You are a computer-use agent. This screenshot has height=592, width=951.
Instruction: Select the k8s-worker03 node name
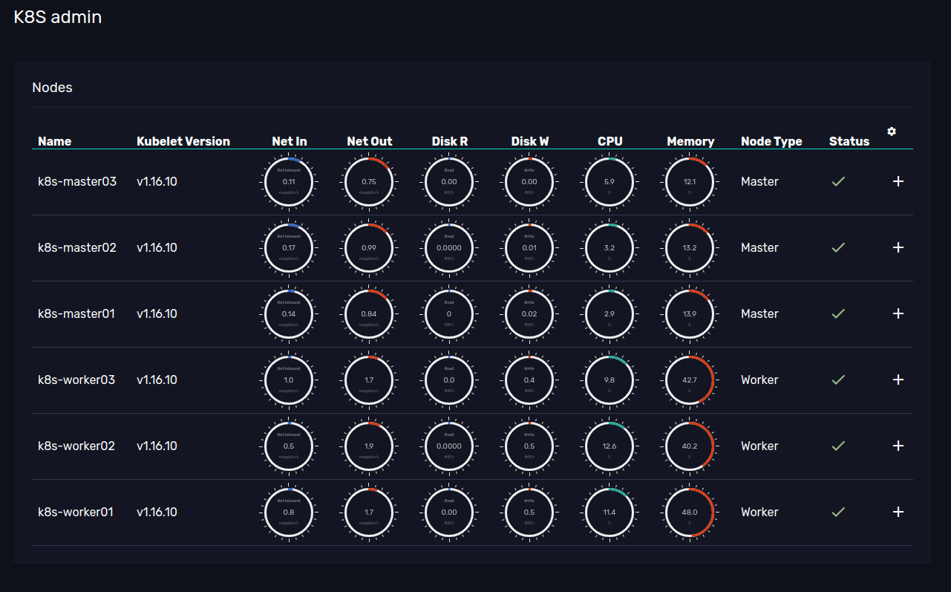click(76, 380)
